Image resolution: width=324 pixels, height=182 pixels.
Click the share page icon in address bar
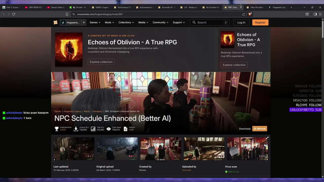point(244,14)
